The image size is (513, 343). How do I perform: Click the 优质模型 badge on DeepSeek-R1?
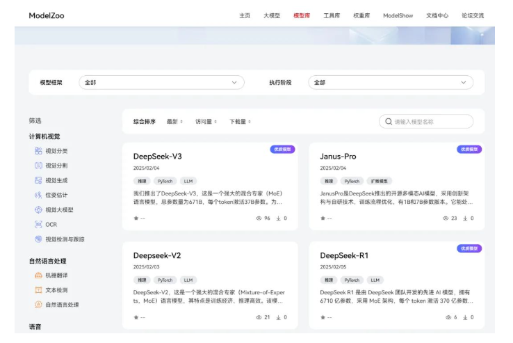click(x=469, y=248)
